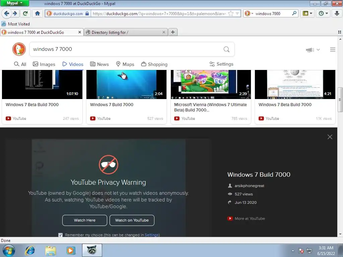Screen dimensions: 343x257
Task: Close the Directory listing tab
Action: [x=163, y=32]
